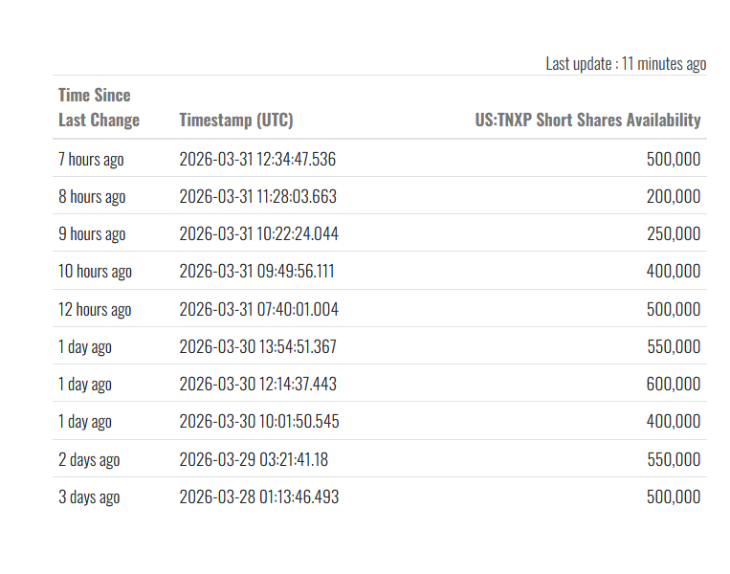Viewport: 730px width, 574px height.
Task: Click '1 day ago' in the 12:14:37 row
Action: coord(85,384)
